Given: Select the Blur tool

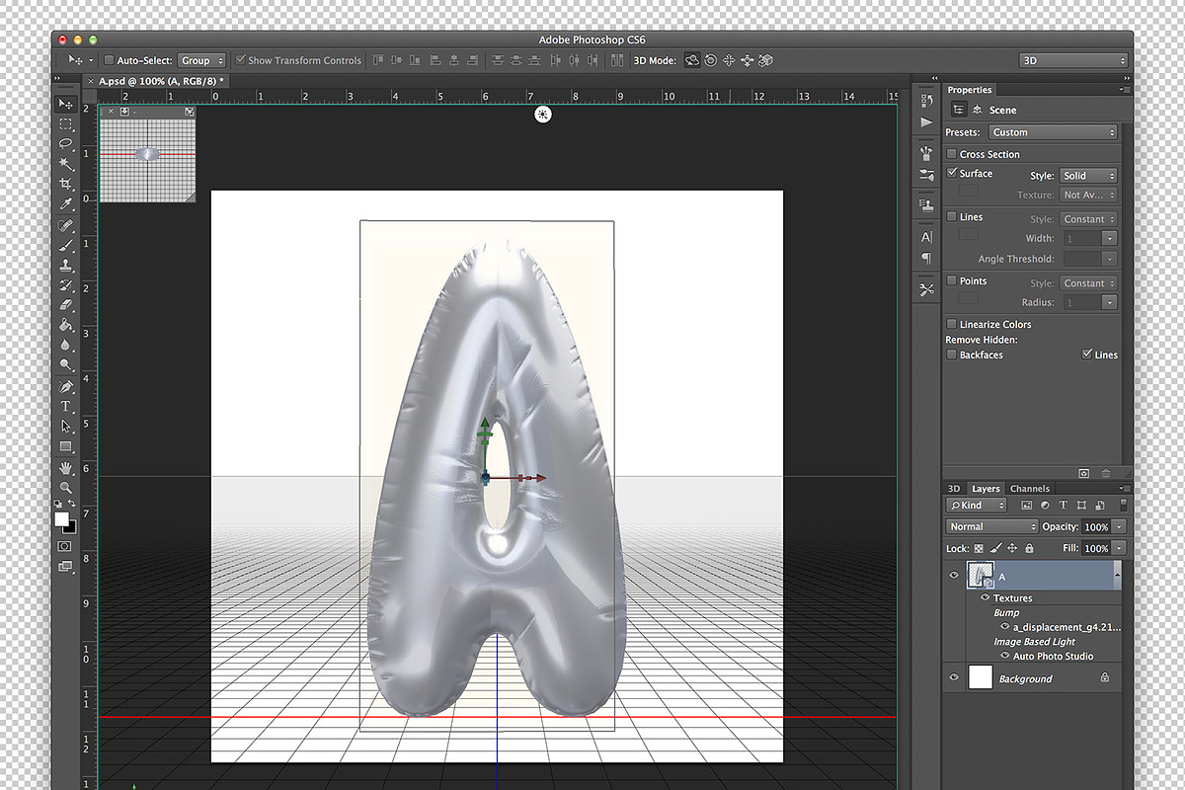Looking at the screenshot, I should [x=66, y=345].
